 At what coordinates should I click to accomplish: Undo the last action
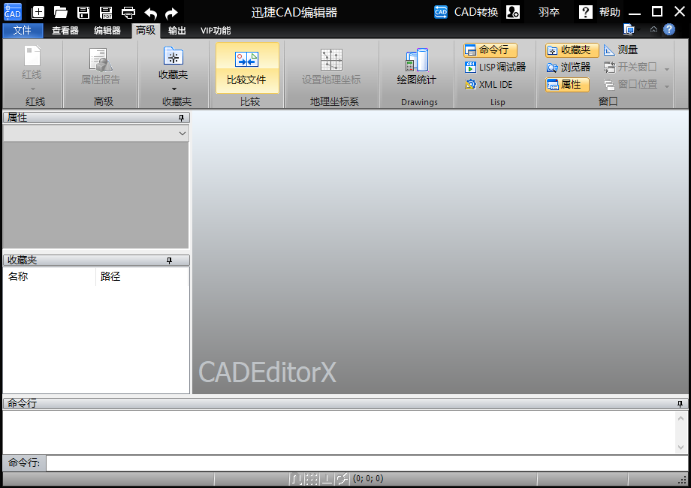pos(151,14)
